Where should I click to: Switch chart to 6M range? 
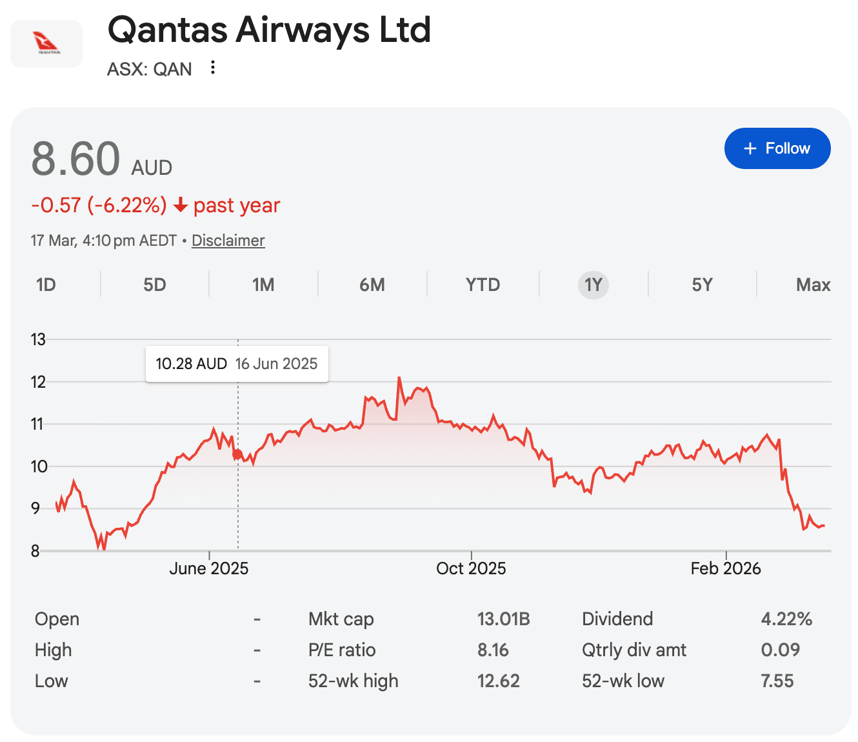pos(372,285)
